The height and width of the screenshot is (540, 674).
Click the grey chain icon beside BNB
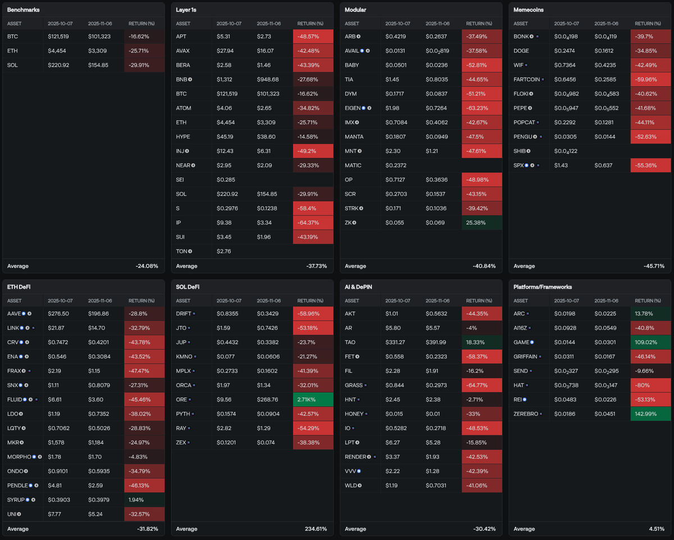click(190, 79)
